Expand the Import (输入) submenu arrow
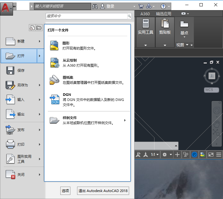The height and width of the screenshot is (199, 223). coord(40,100)
